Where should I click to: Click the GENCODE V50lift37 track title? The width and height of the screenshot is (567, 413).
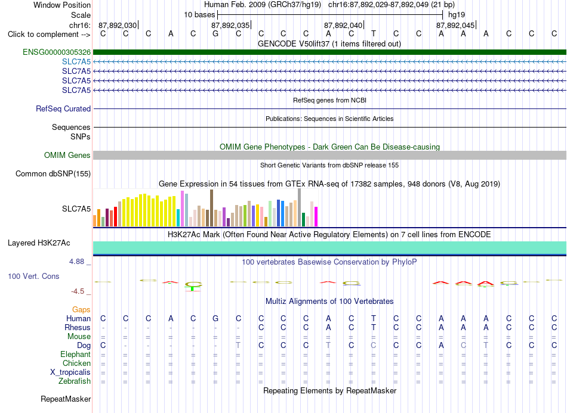(x=329, y=44)
